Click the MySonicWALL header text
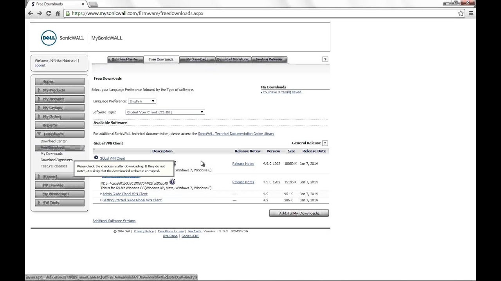 tap(107, 38)
